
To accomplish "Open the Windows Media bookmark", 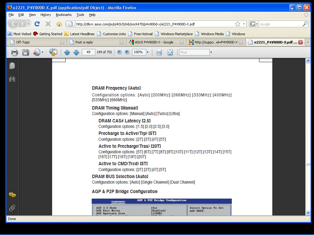I will (209, 34).
